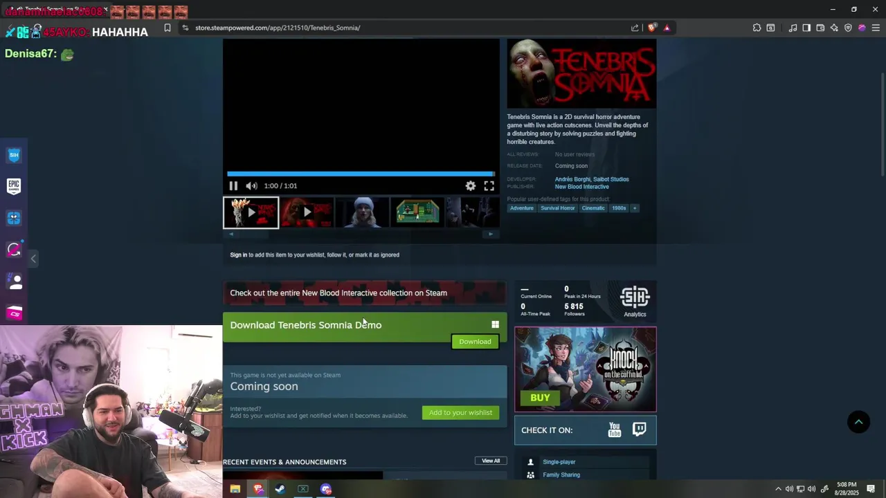
Task: Mute the trailer volume
Action: pyautogui.click(x=251, y=186)
